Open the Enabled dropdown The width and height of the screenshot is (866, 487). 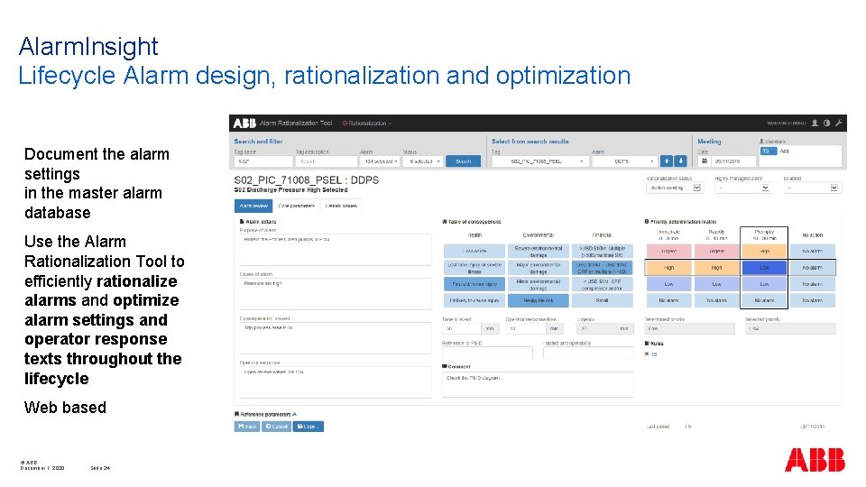(812, 188)
